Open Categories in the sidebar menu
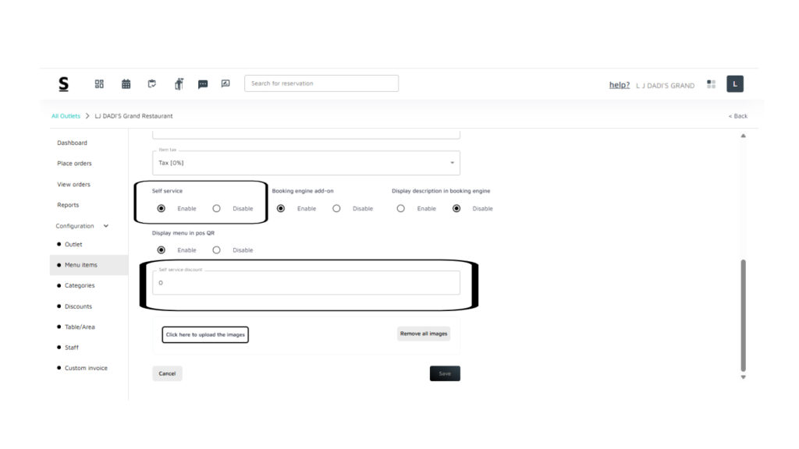 pos(80,286)
